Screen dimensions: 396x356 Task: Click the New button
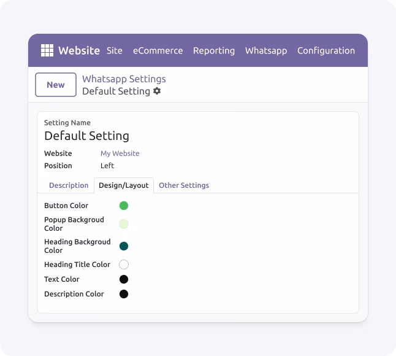click(56, 85)
